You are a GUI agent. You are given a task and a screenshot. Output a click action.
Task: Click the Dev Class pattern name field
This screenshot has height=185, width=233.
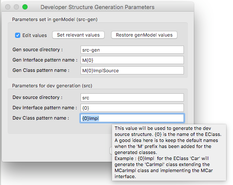pos(132,118)
